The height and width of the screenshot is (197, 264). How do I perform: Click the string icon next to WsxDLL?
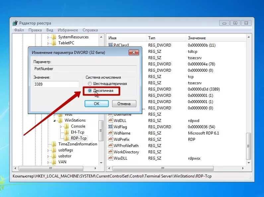pos(110,158)
